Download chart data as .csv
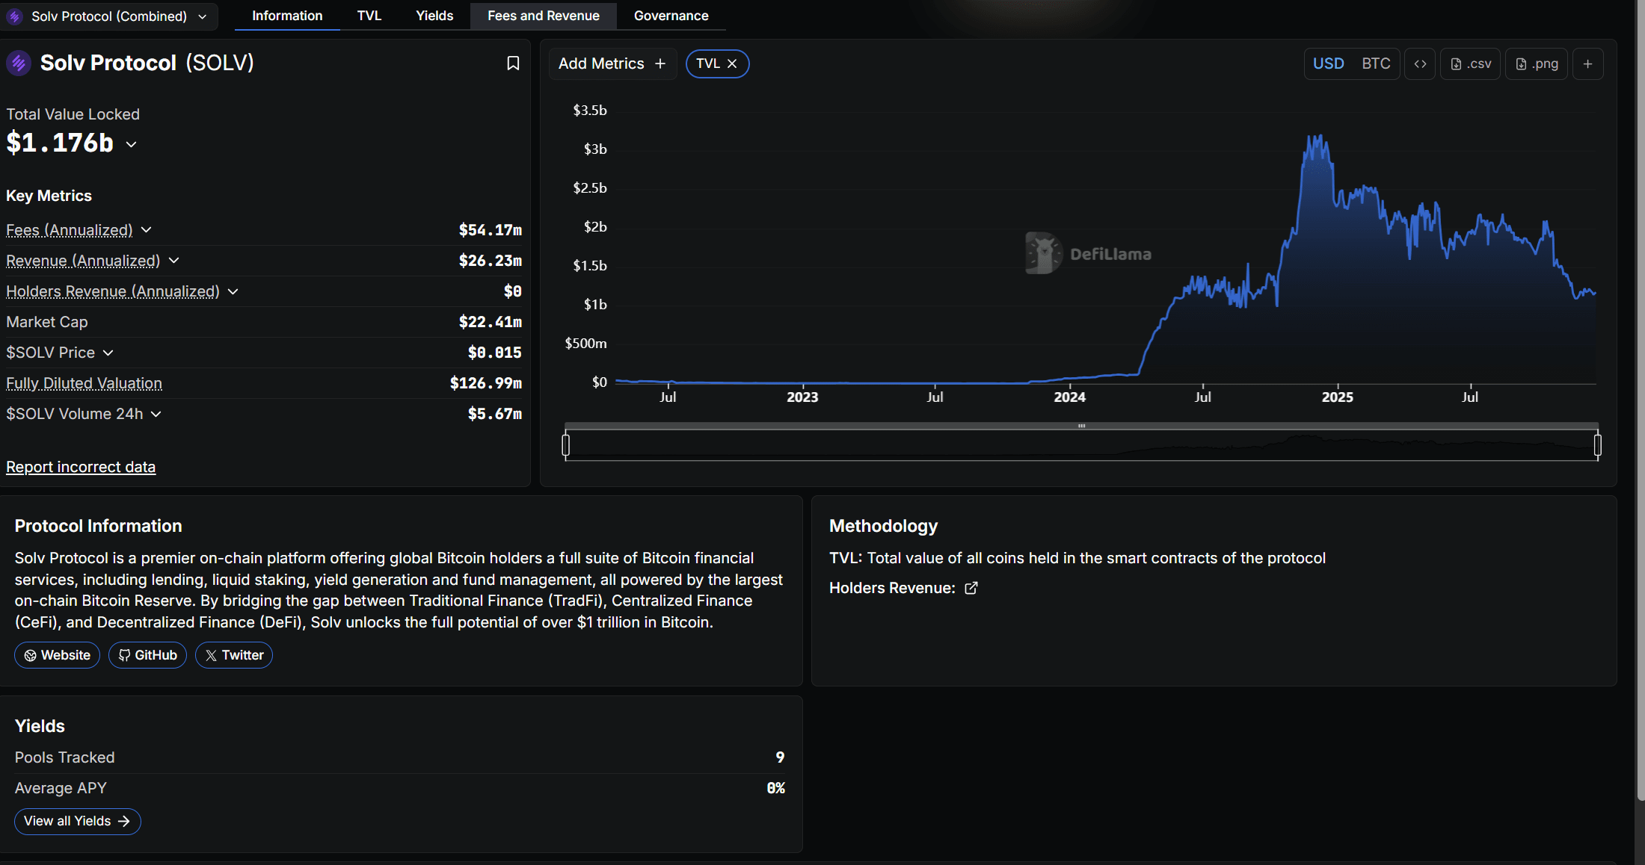 pyautogui.click(x=1470, y=63)
